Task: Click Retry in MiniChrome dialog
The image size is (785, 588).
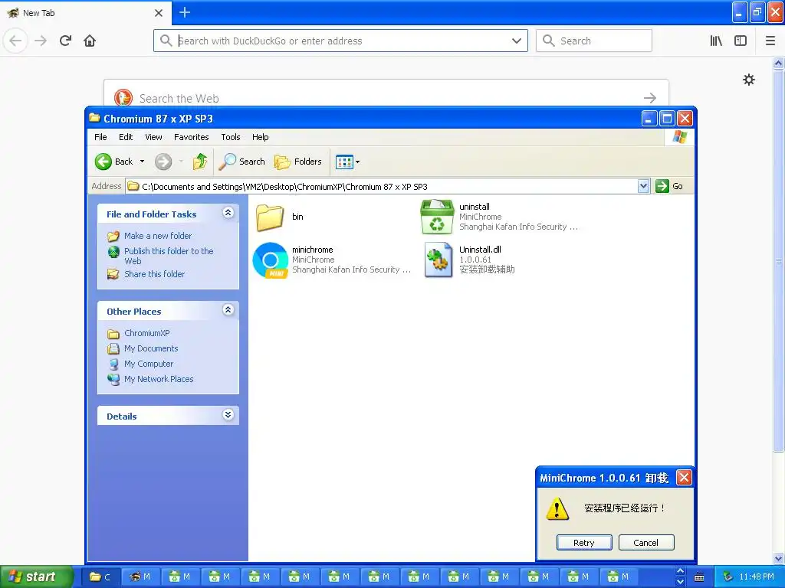Action: point(583,543)
